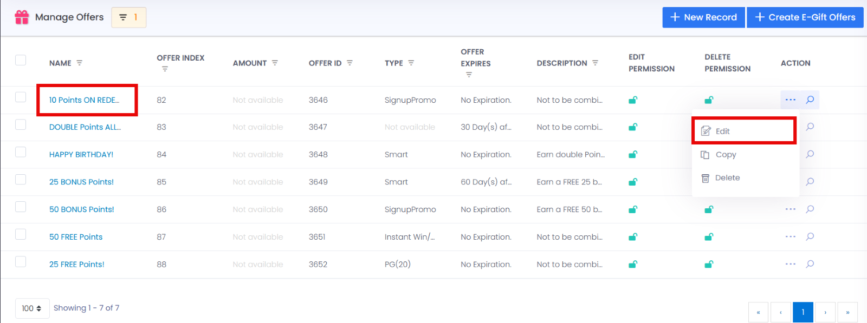Click edit permission lock for offer 3646
This screenshot has height=323, width=867.
(633, 100)
